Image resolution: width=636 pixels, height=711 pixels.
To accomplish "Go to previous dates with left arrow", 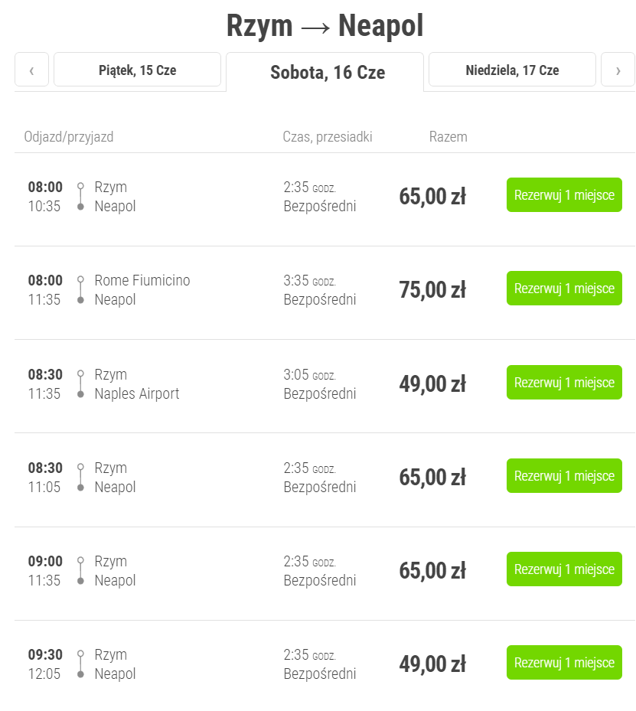I will point(31,70).
